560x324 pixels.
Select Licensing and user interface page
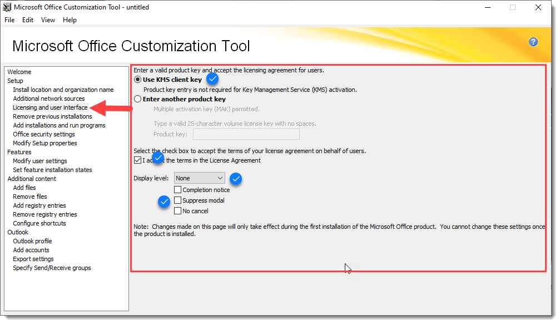50,107
